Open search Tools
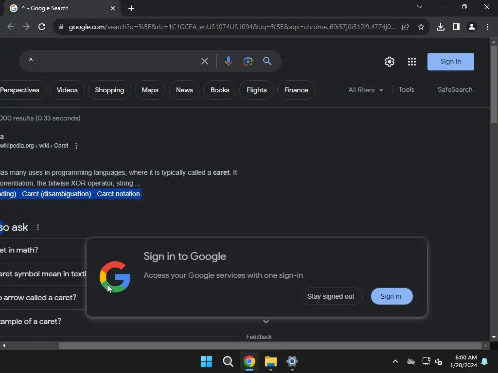The height and width of the screenshot is (373, 498). 406,90
